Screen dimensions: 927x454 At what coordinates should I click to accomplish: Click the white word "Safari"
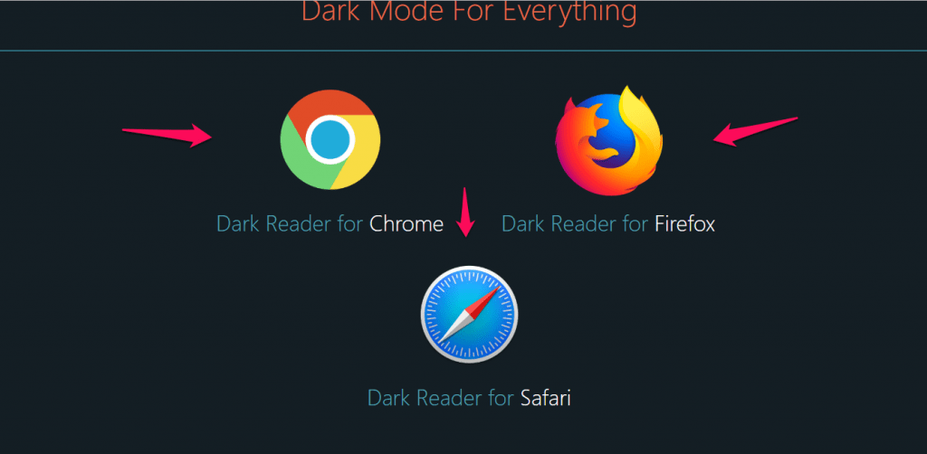point(546,397)
